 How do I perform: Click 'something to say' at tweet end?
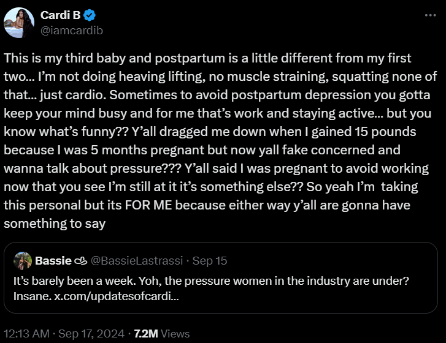point(55,224)
